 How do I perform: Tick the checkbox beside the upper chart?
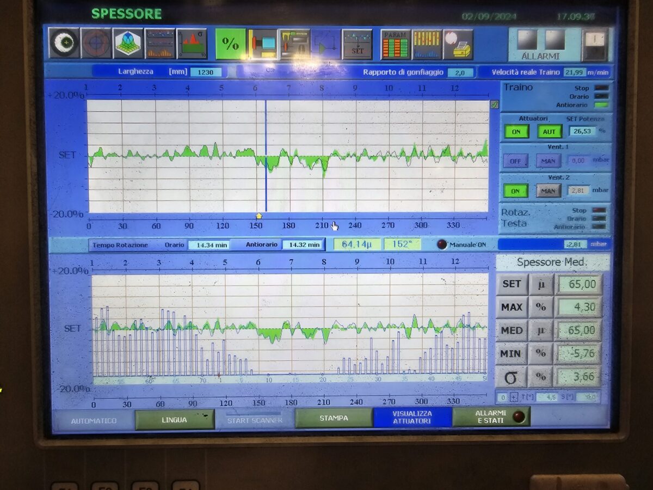coord(494,105)
